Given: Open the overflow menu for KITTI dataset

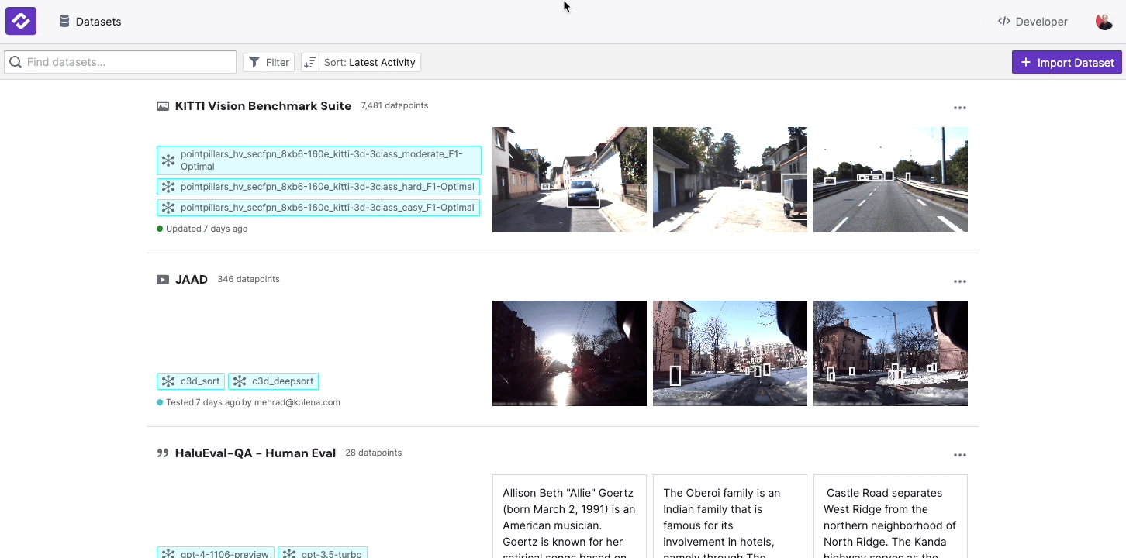Looking at the screenshot, I should coord(960,108).
